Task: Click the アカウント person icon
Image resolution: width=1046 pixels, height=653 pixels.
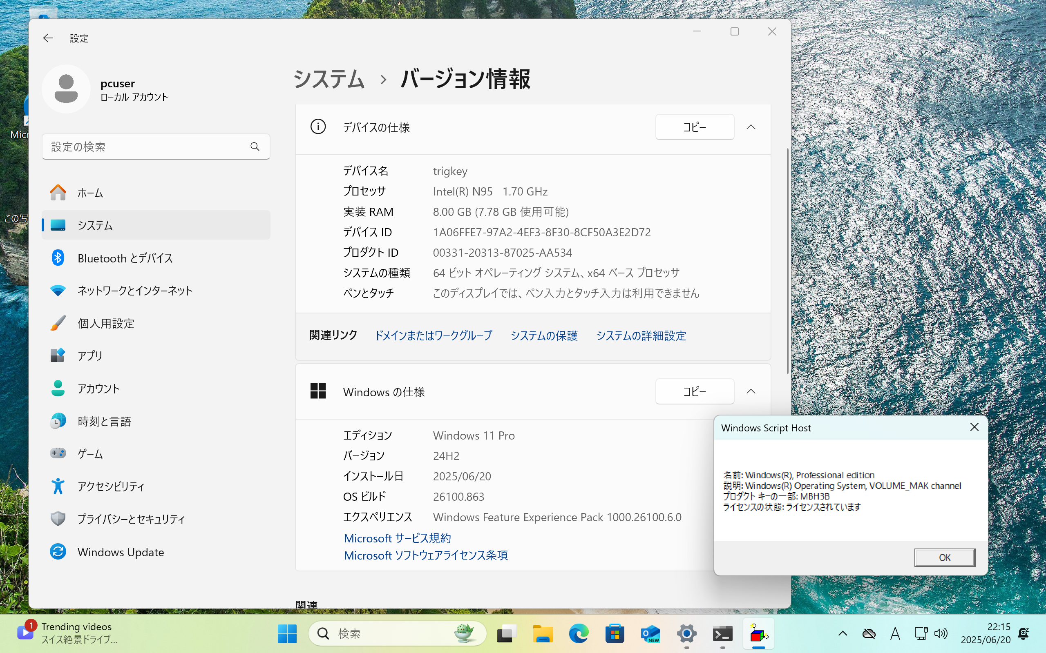Action: (58, 388)
